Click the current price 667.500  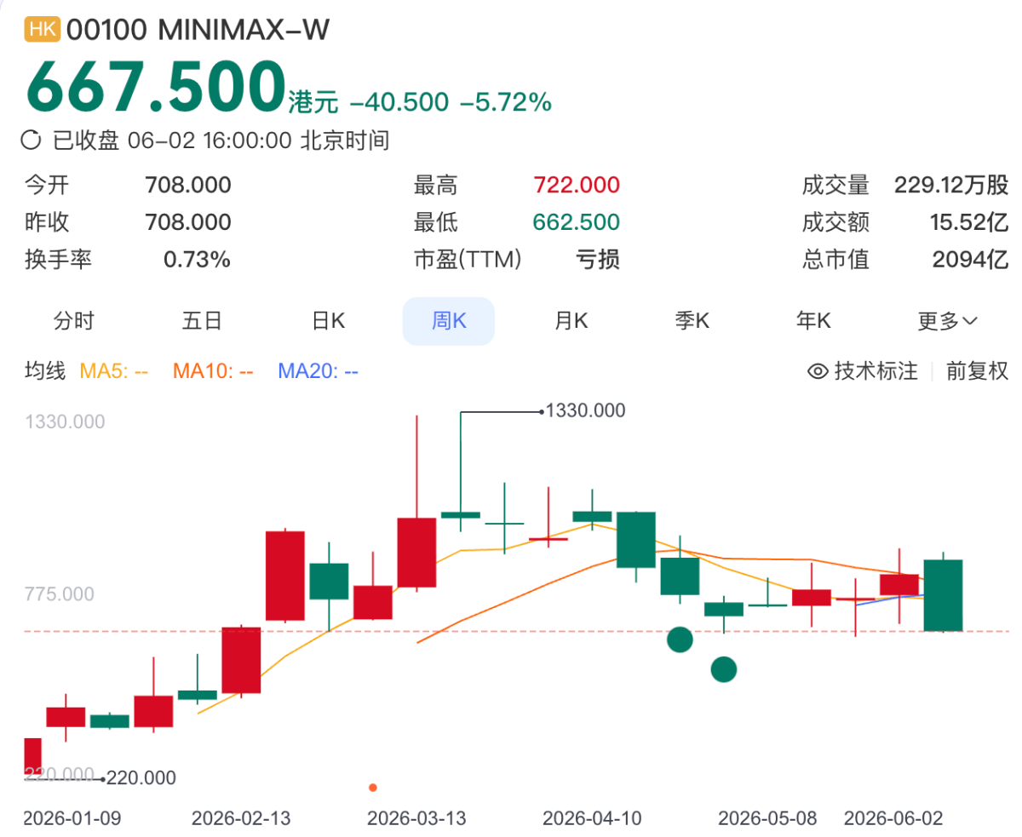click(155, 88)
